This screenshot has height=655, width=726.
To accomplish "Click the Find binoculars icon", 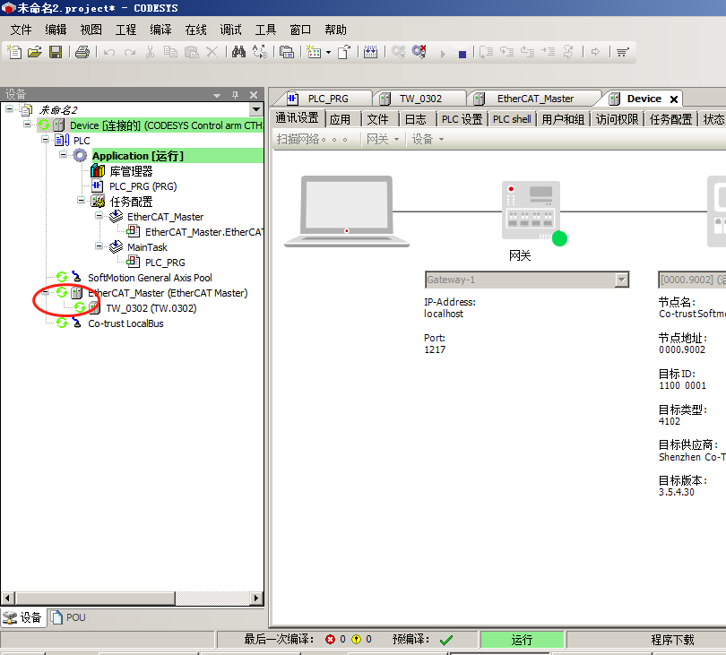I will 239,52.
